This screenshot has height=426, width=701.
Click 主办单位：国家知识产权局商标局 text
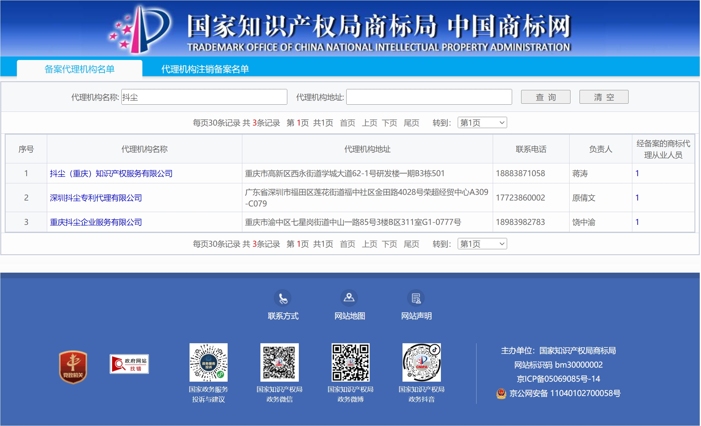click(558, 351)
